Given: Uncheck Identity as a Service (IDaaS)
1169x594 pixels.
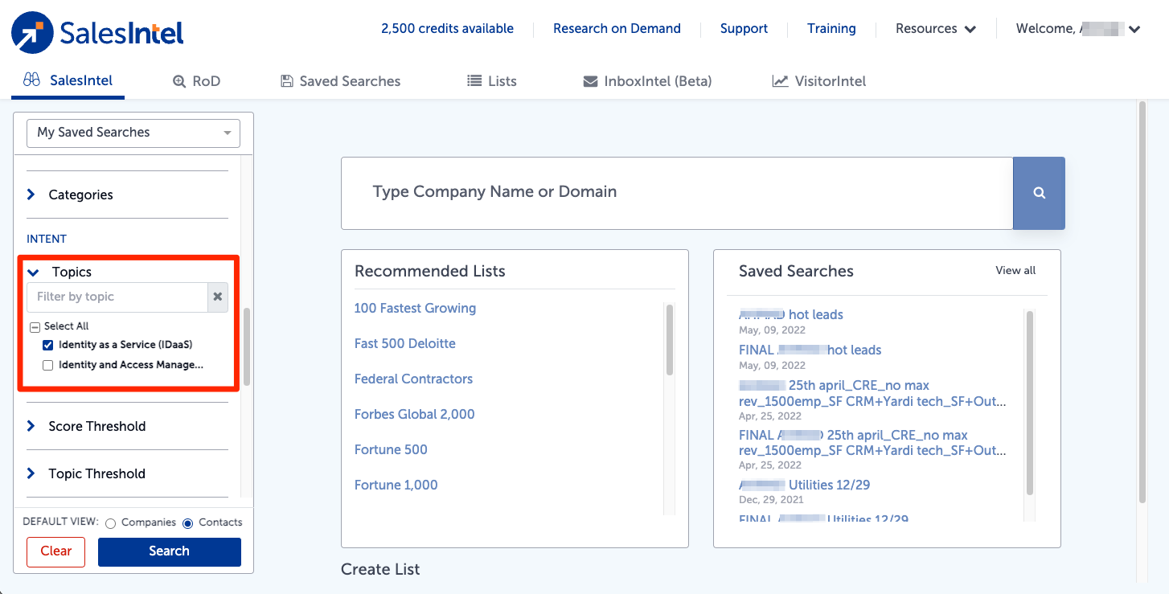Looking at the screenshot, I should coord(48,345).
